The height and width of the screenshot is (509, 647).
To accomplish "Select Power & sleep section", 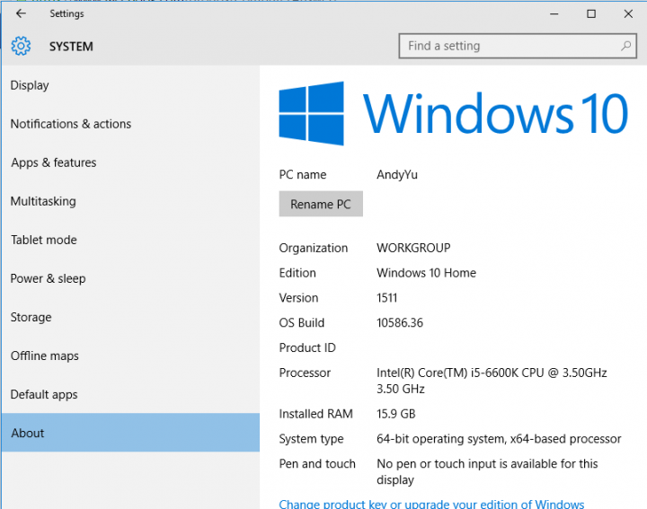I will pyautogui.click(x=130, y=278).
